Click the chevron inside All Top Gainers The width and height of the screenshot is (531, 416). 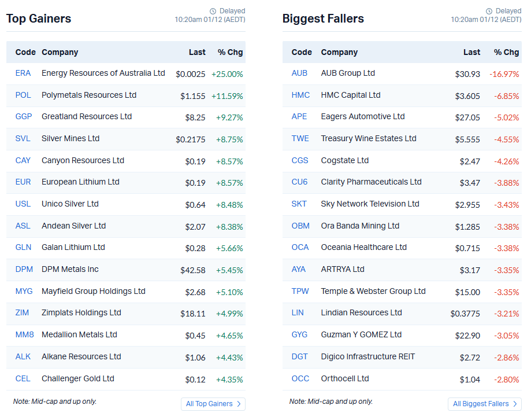pos(239,404)
